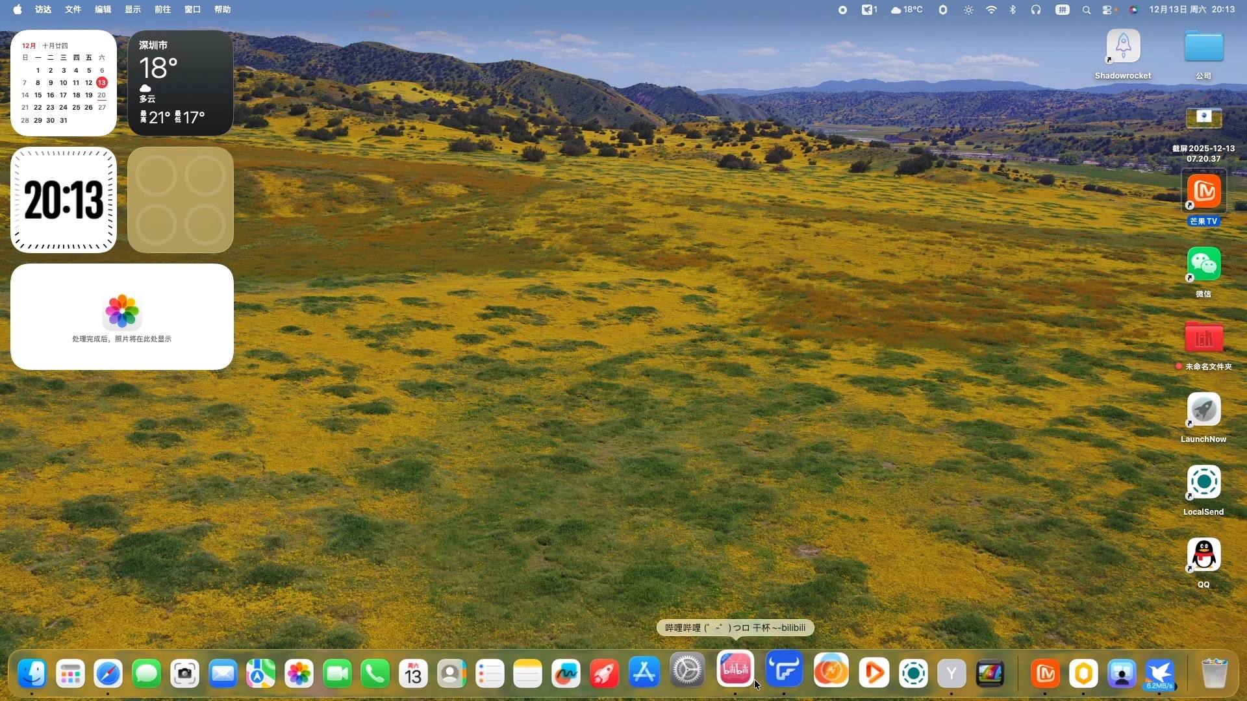
Task: Open the 显示 menu
Action: [x=133, y=9]
